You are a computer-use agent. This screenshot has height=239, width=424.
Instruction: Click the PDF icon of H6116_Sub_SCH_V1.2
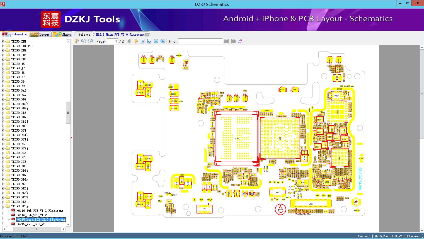coord(13,215)
